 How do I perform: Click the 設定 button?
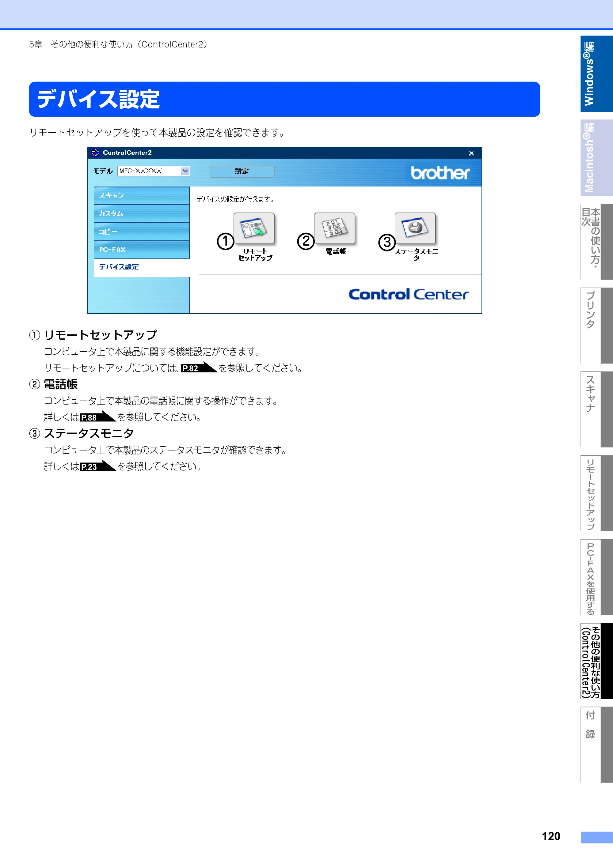click(x=242, y=172)
